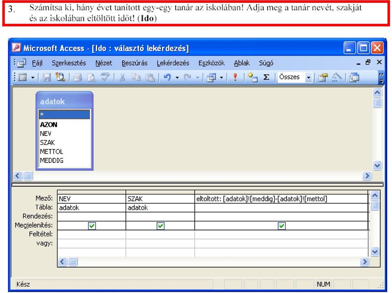Click the File Search icon
Image resolution: width=392 pixels, height=293 pixels.
pyautogui.click(x=60, y=77)
